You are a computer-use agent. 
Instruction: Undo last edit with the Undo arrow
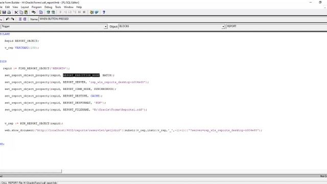[x=8, y=19]
